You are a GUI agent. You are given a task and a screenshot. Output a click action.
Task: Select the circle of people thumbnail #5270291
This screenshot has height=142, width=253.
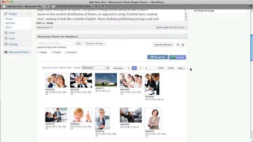click(81, 80)
